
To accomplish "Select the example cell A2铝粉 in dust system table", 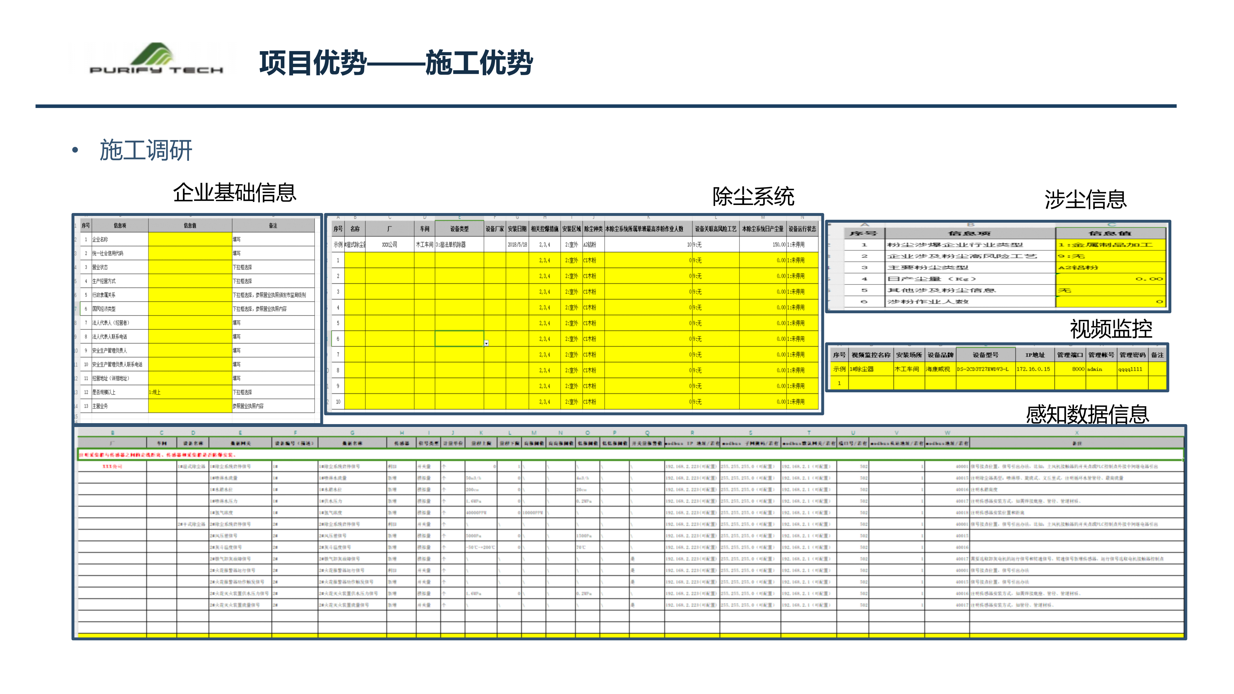I will 594,245.
